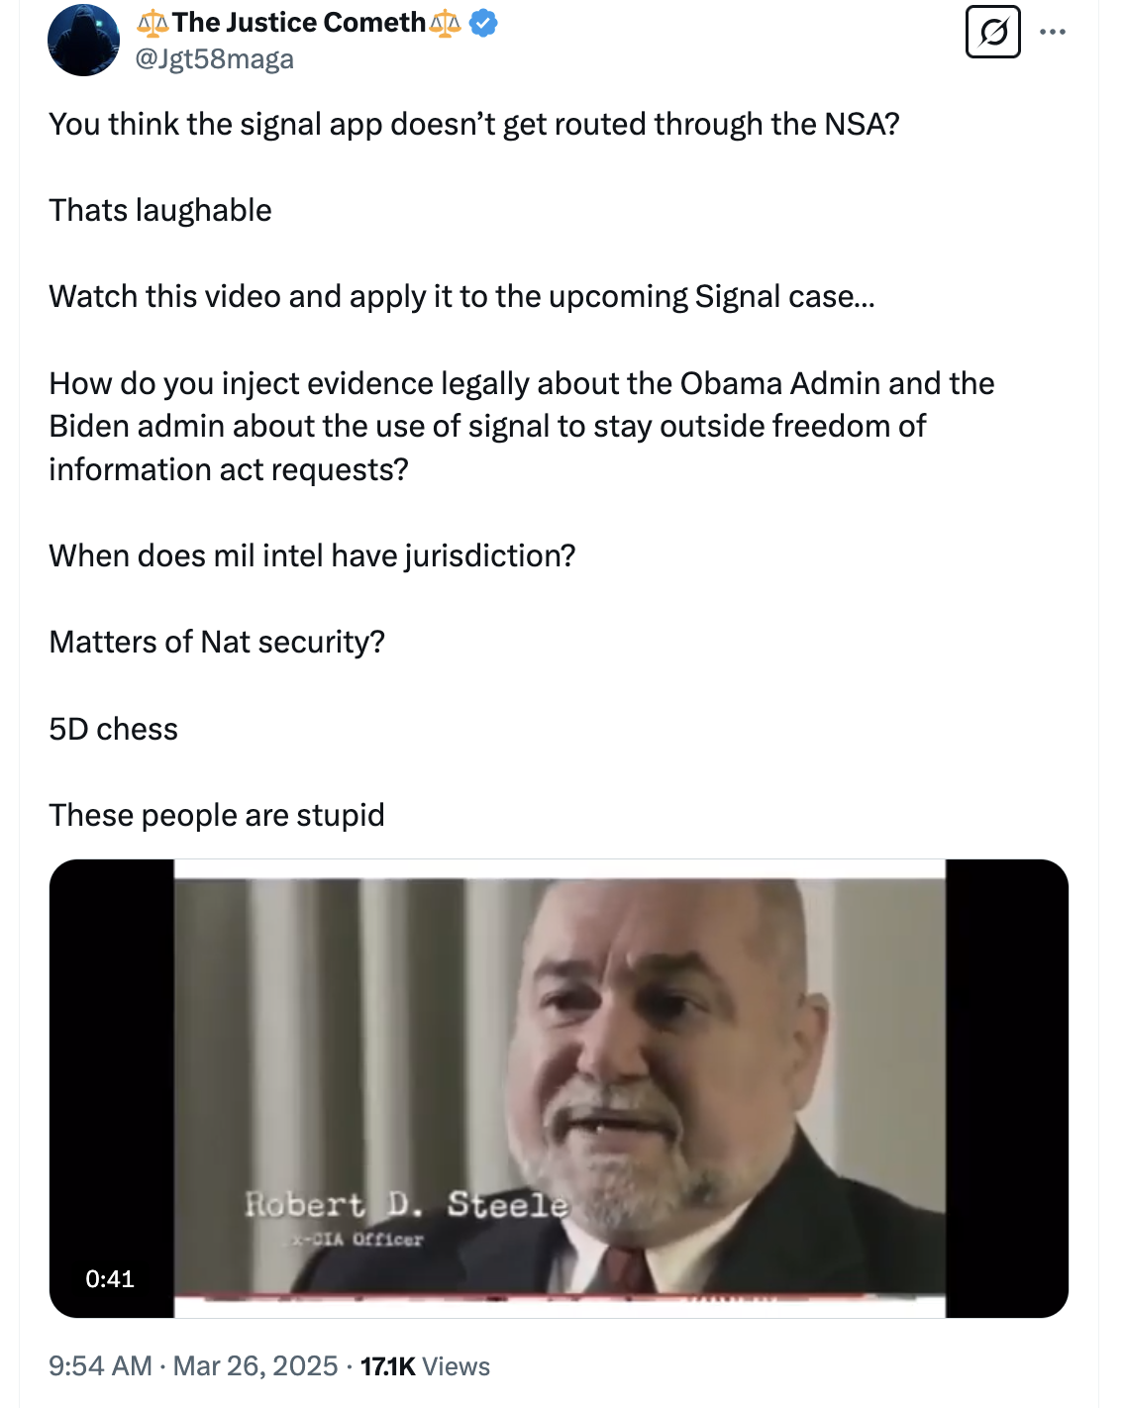
Task: Click the first line about the NSA
Action: (474, 124)
